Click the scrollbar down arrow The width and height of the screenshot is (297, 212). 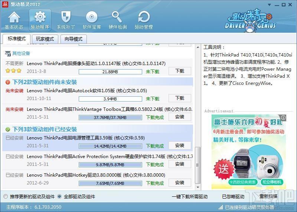(x=198, y=187)
